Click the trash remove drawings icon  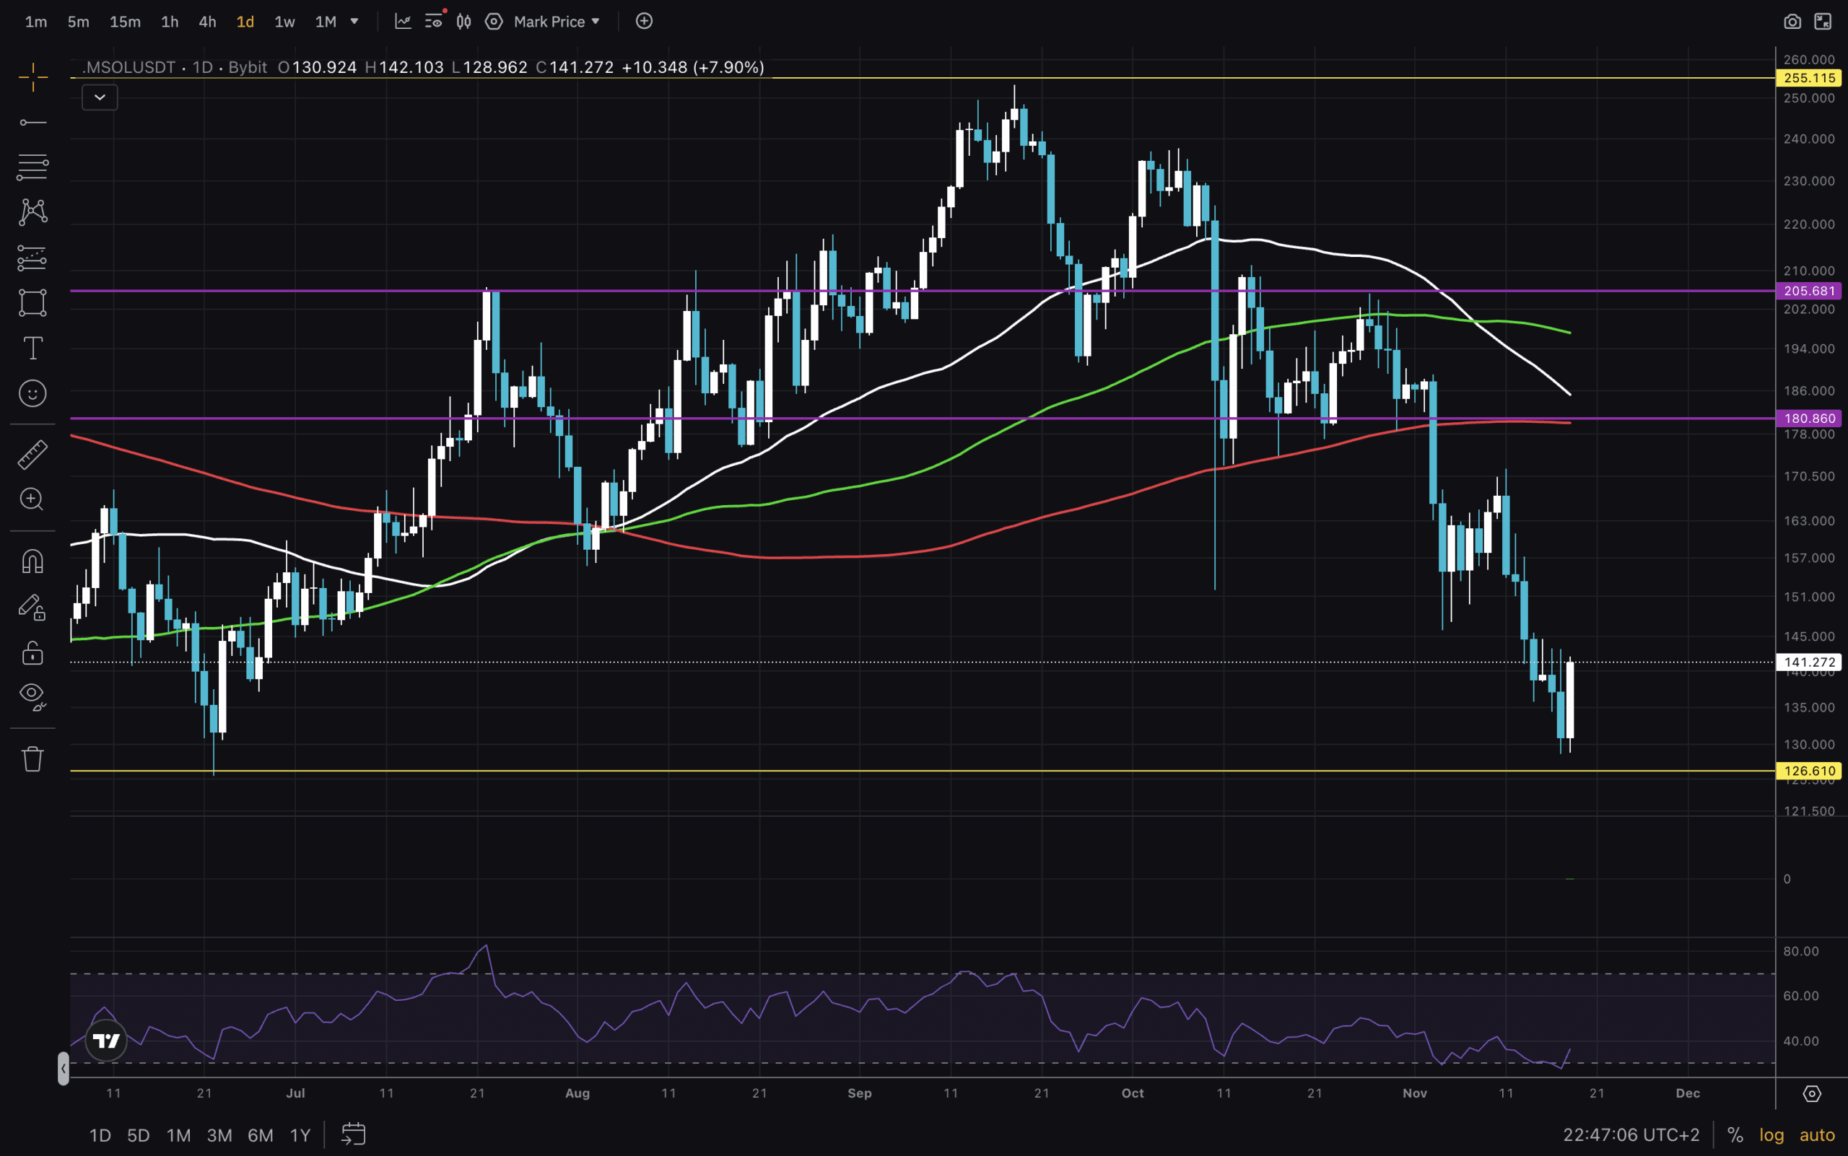[x=32, y=758]
